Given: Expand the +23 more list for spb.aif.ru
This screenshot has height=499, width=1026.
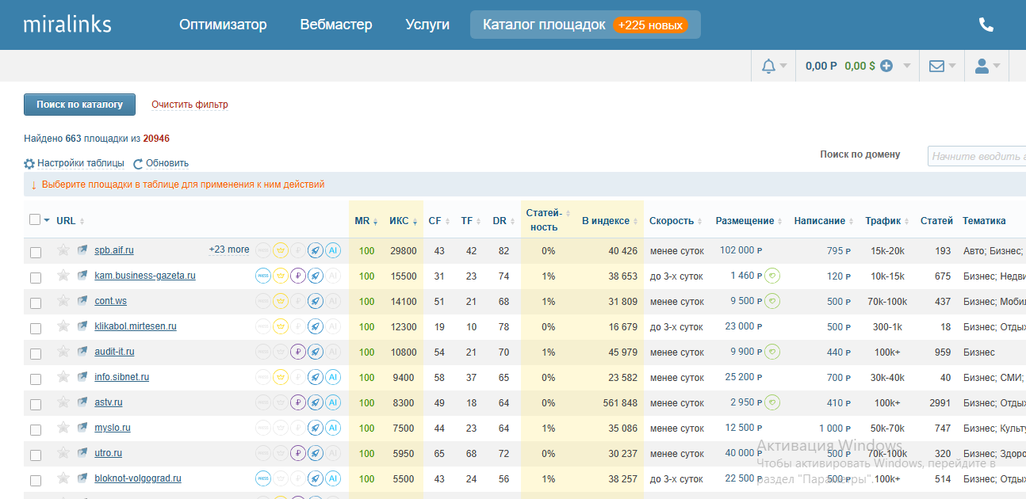Looking at the screenshot, I should (228, 249).
